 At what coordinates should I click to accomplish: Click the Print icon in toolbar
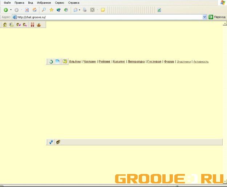[84, 10]
